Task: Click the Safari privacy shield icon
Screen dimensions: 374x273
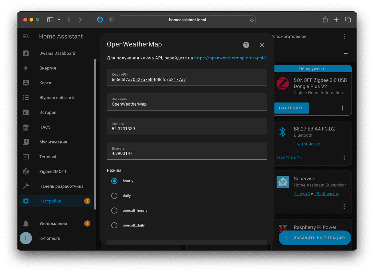Action: pos(112,20)
